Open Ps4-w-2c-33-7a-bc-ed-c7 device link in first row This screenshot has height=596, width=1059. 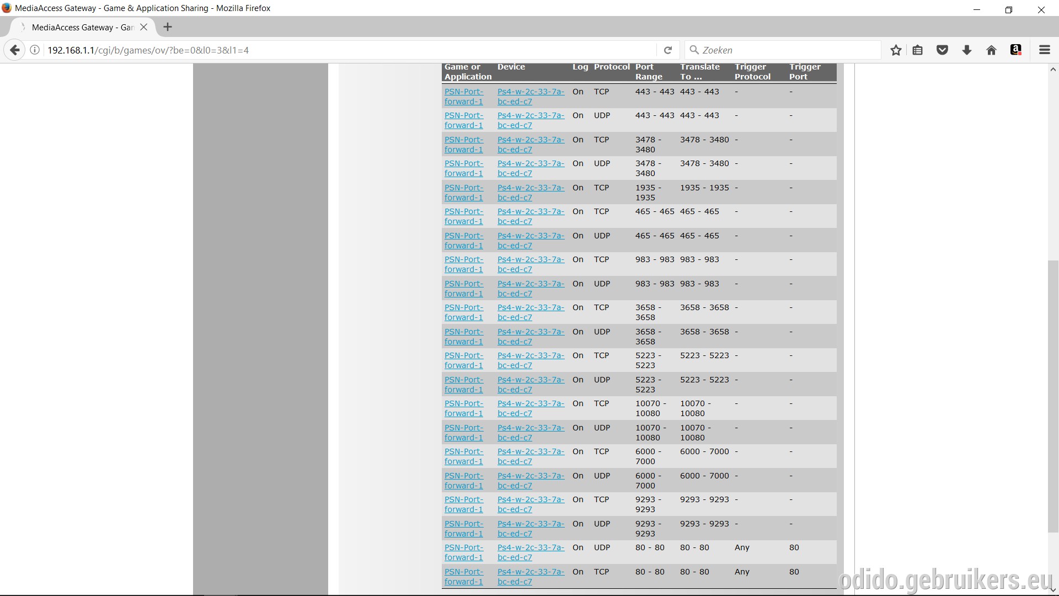[531, 97]
